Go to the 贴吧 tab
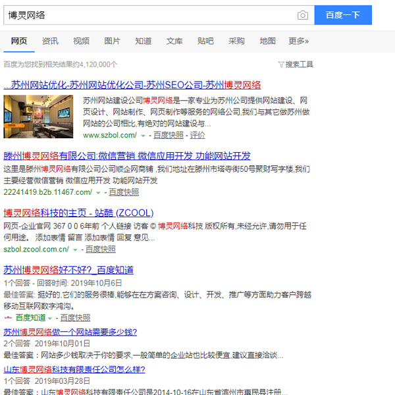Image resolution: width=395 pixels, height=395 pixels. pos(205,41)
